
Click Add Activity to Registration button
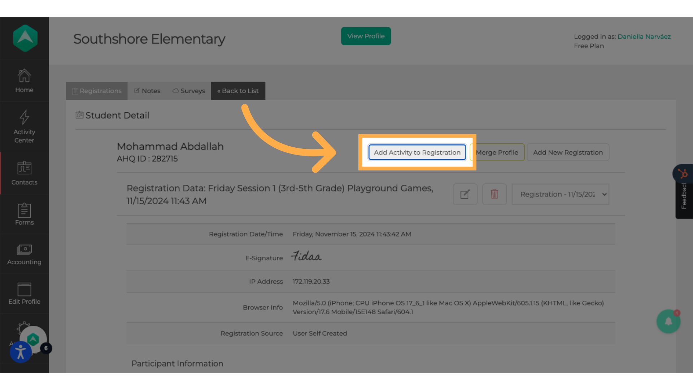(417, 152)
